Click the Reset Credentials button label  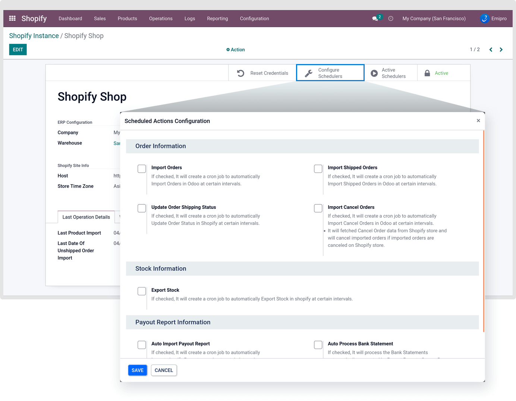pyautogui.click(x=269, y=73)
